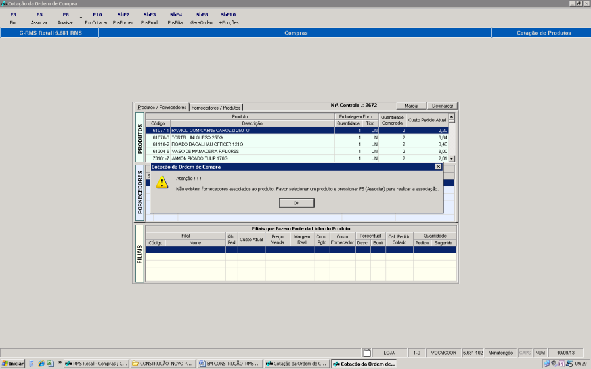Click the Descrição column header
Image resolution: width=591 pixels, height=369 pixels.
pos(252,123)
